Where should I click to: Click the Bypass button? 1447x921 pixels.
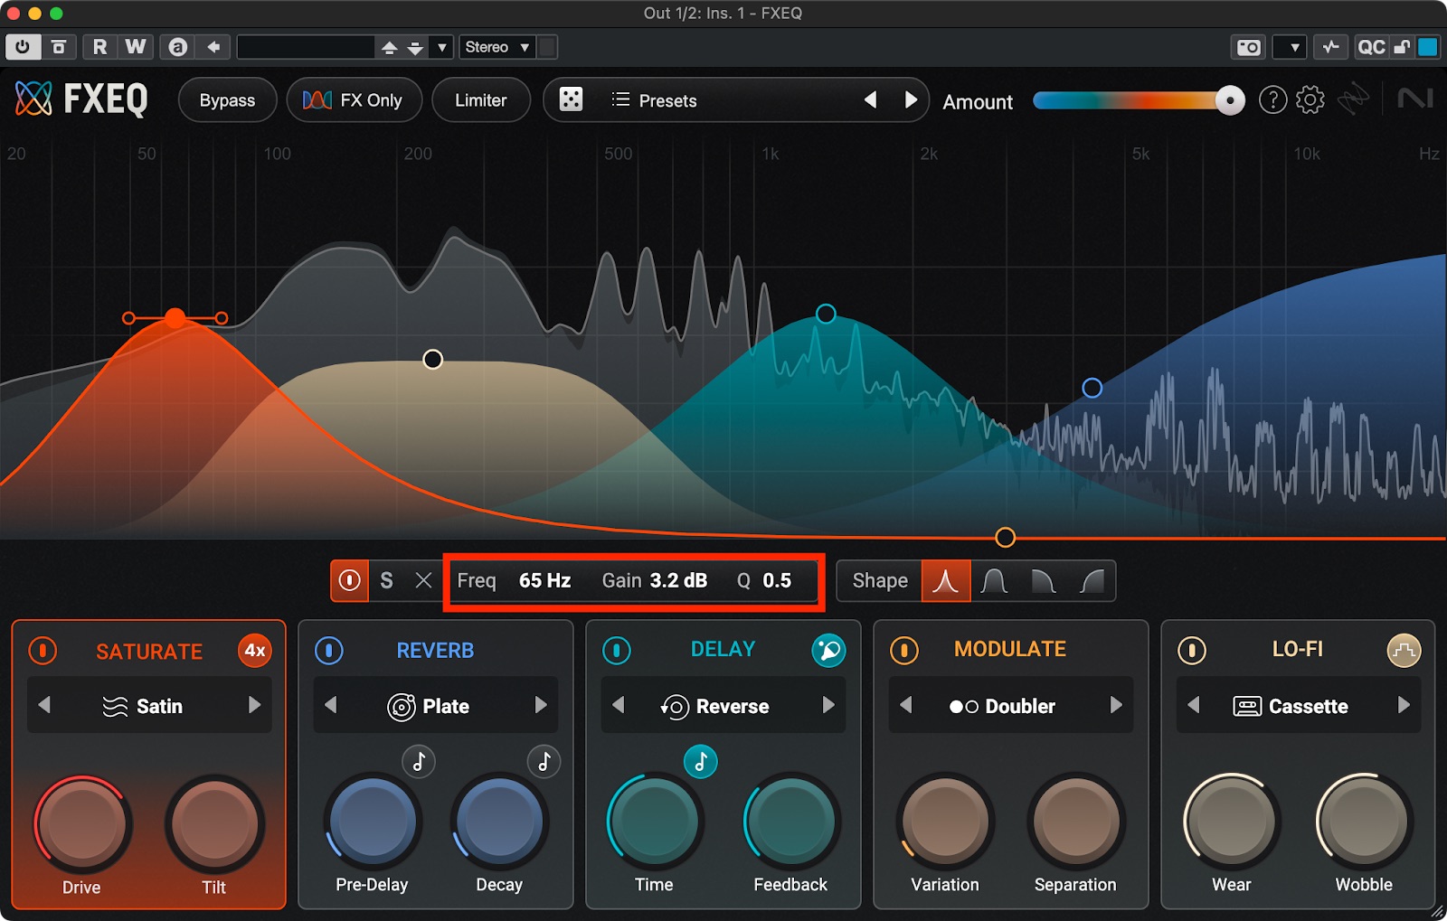pos(227,100)
